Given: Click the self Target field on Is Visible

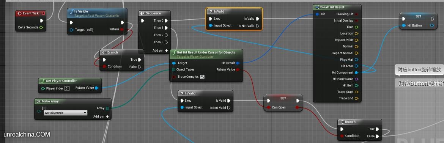Looking at the screenshot, I should (x=89, y=30).
